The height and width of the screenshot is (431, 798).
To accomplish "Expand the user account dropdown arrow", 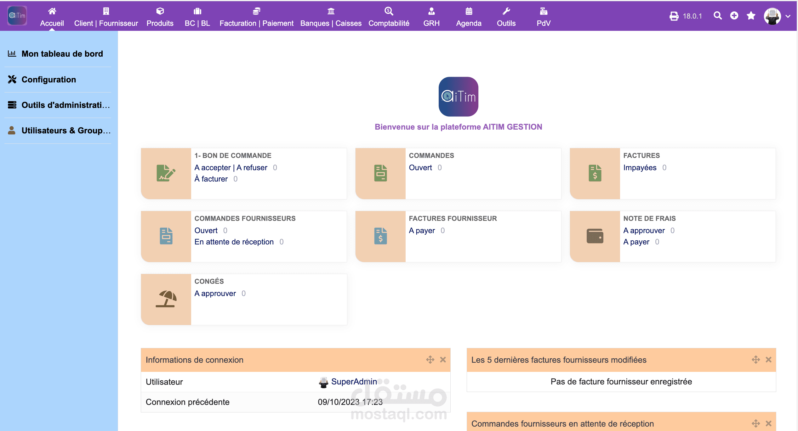I will (788, 16).
